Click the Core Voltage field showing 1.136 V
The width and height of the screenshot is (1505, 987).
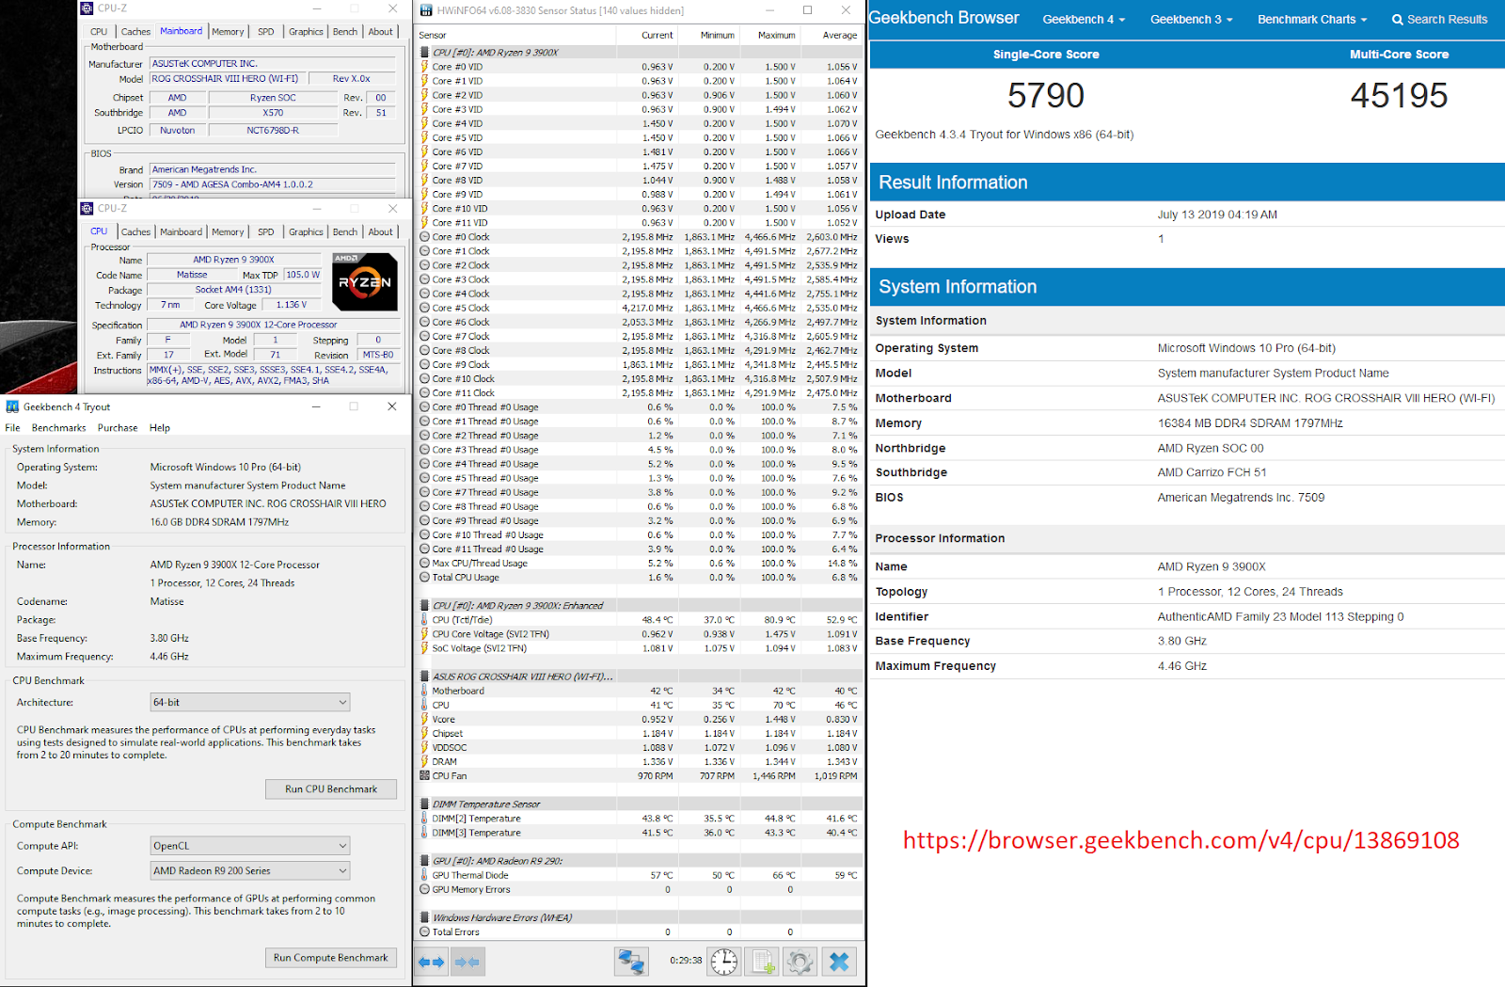click(x=292, y=305)
